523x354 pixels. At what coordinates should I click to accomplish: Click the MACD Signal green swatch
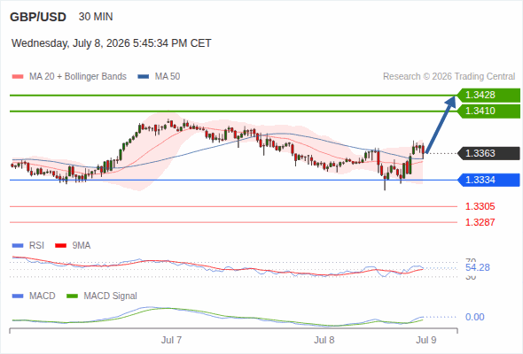pyautogui.click(x=73, y=296)
